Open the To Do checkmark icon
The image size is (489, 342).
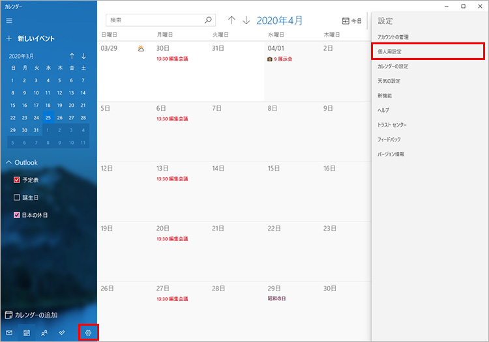62,333
